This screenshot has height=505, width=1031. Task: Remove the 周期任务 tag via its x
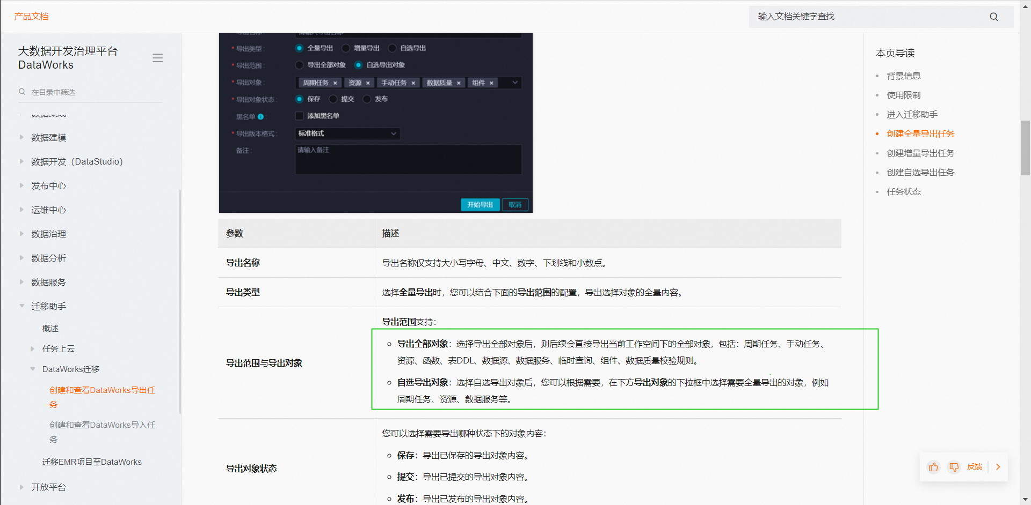pos(335,83)
